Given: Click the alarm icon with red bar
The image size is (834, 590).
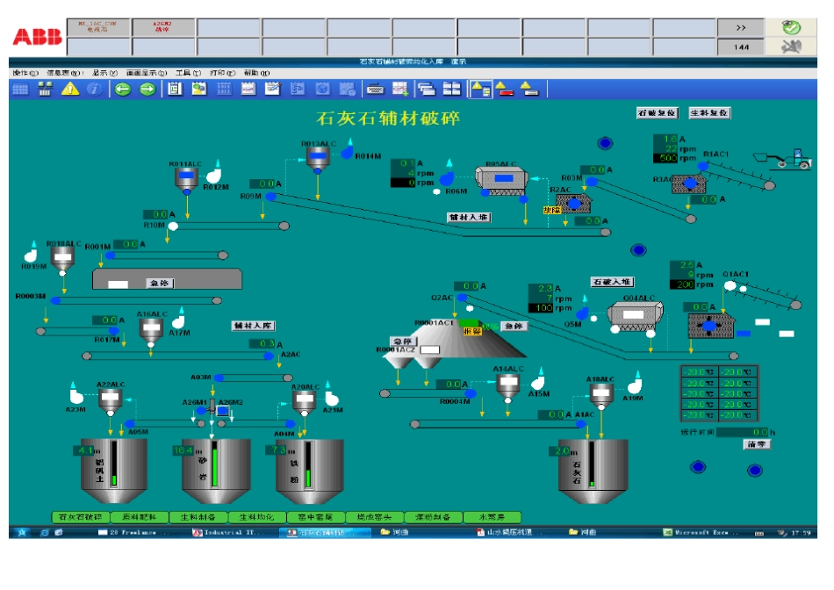Looking at the screenshot, I should (505, 89).
